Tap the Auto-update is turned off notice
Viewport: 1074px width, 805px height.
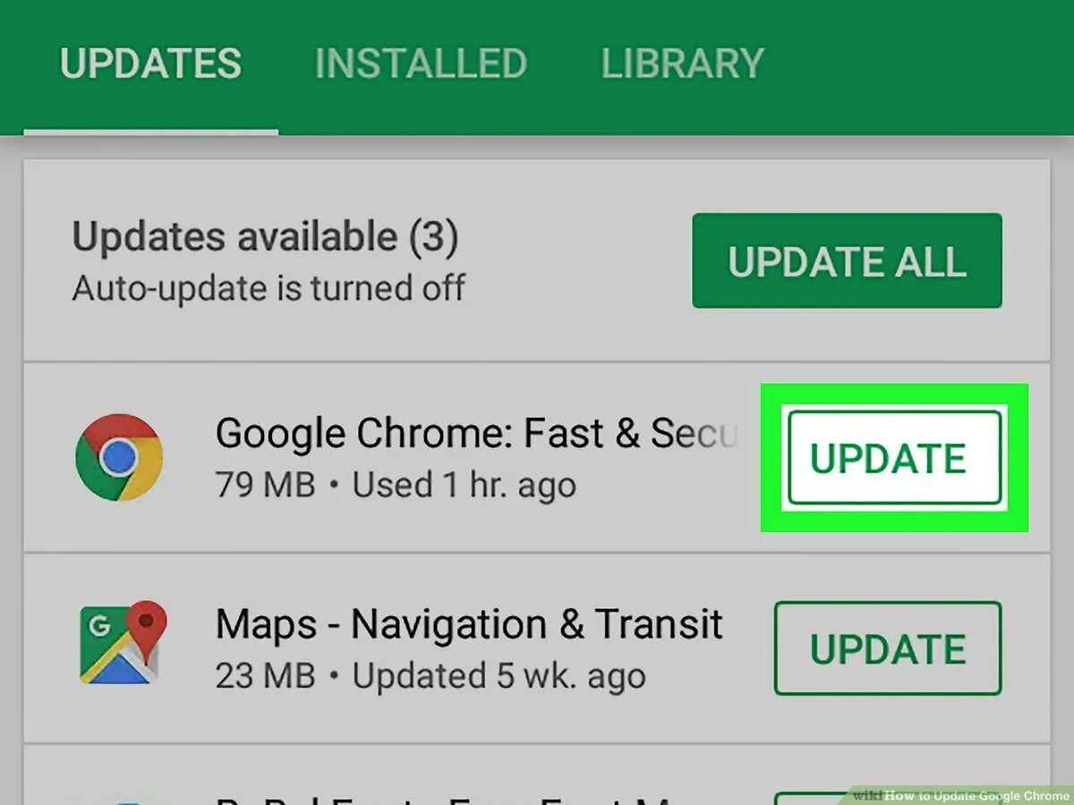(x=268, y=288)
